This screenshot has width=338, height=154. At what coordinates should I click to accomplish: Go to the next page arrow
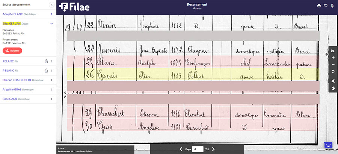click(213, 149)
